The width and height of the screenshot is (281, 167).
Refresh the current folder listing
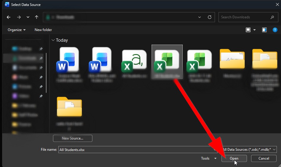pyautogui.click(x=210, y=17)
